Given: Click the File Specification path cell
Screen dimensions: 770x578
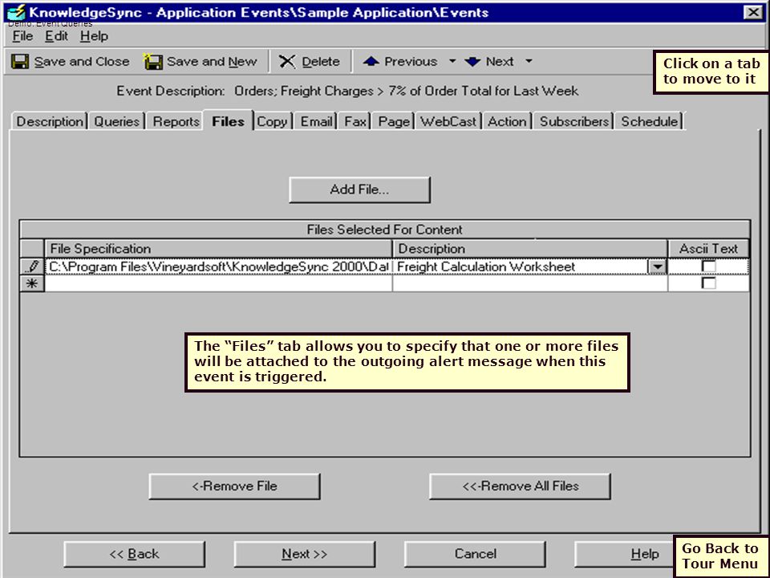Looking at the screenshot, I should point(218,267).
